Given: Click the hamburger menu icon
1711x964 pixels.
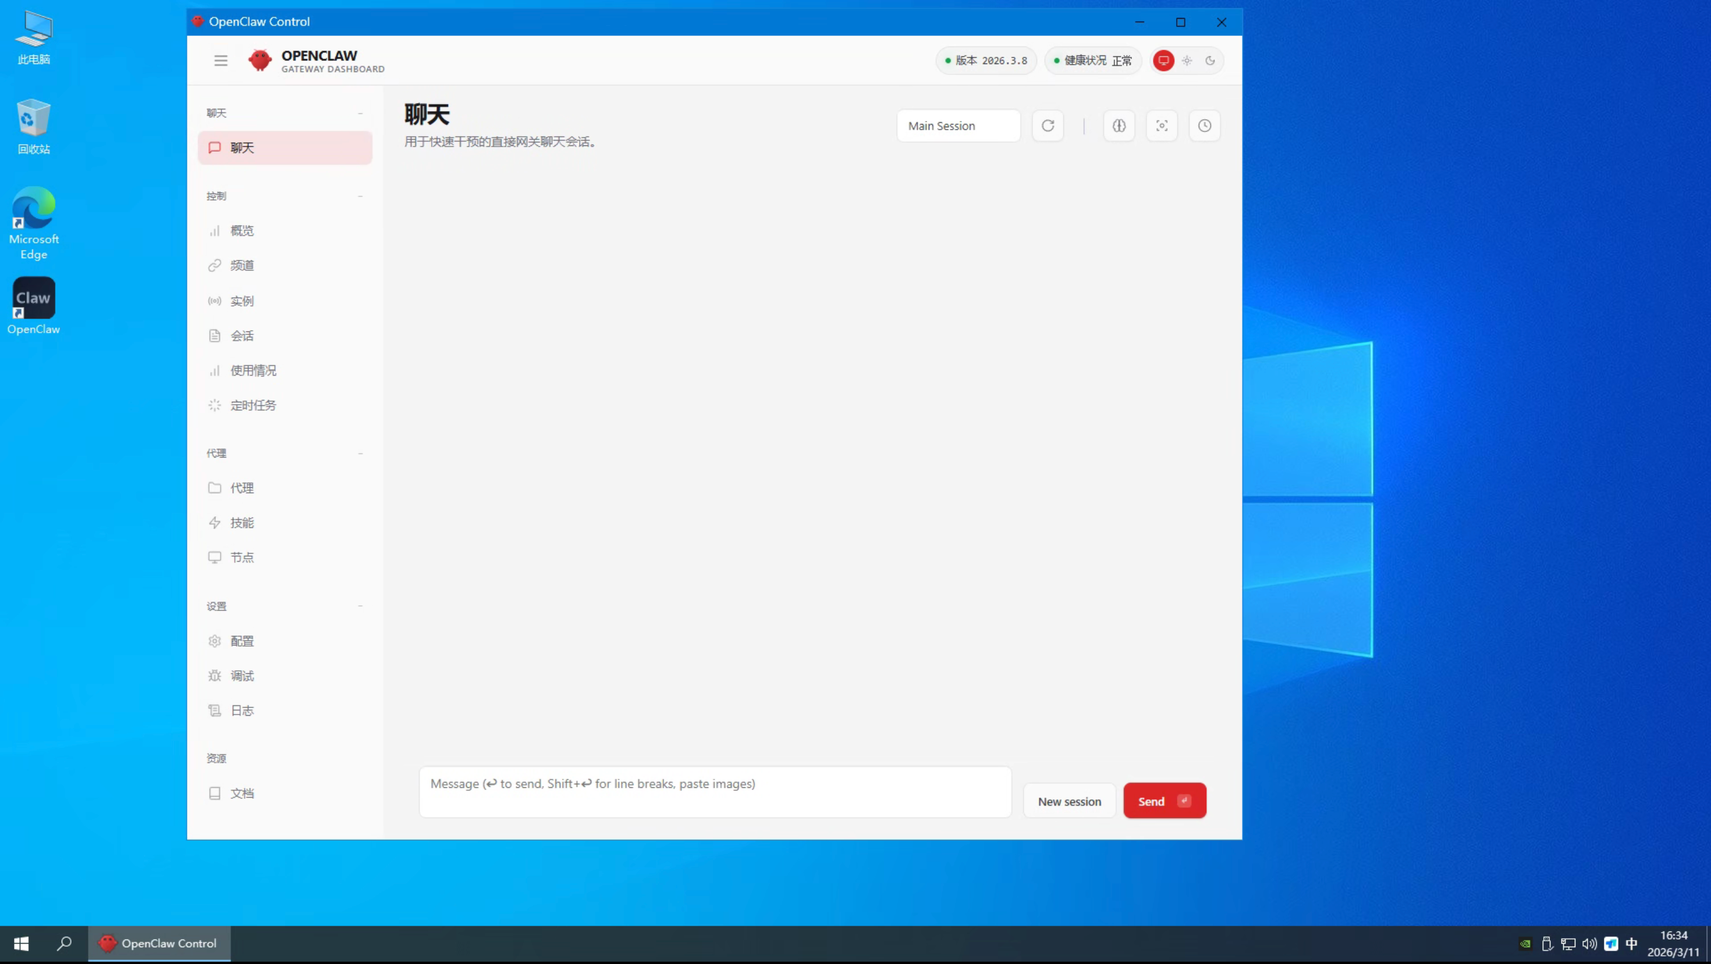Looking at the screenshot, I should [x=221, y=60].
